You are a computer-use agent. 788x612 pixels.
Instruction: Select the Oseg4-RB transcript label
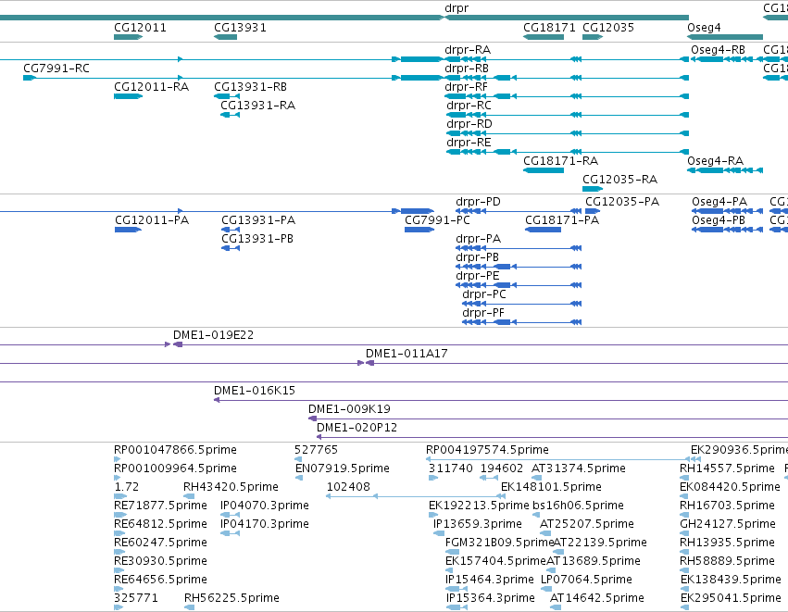click(719, 50)
